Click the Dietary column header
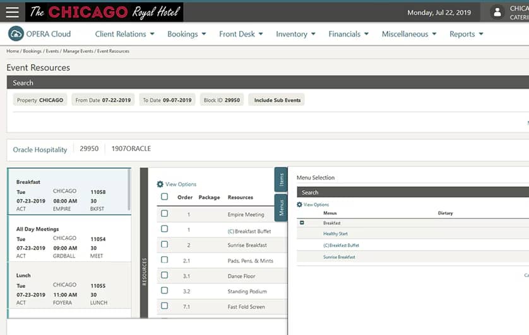 (x=445, y=213)
